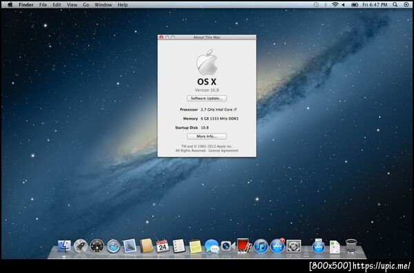Open Dashboard from the Dock
The image size is (414, 273).
(x=97, y=246)
